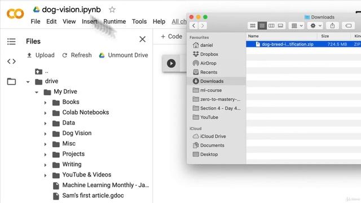The height and width of the screenshot is (203, 361).
Task: Open ml-course folder in Finder sidebar
Action: 208,90
